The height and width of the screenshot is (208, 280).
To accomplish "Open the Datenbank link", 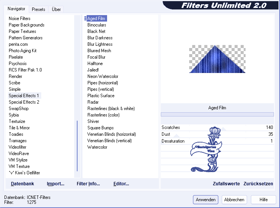I will (x=22, y=184).
